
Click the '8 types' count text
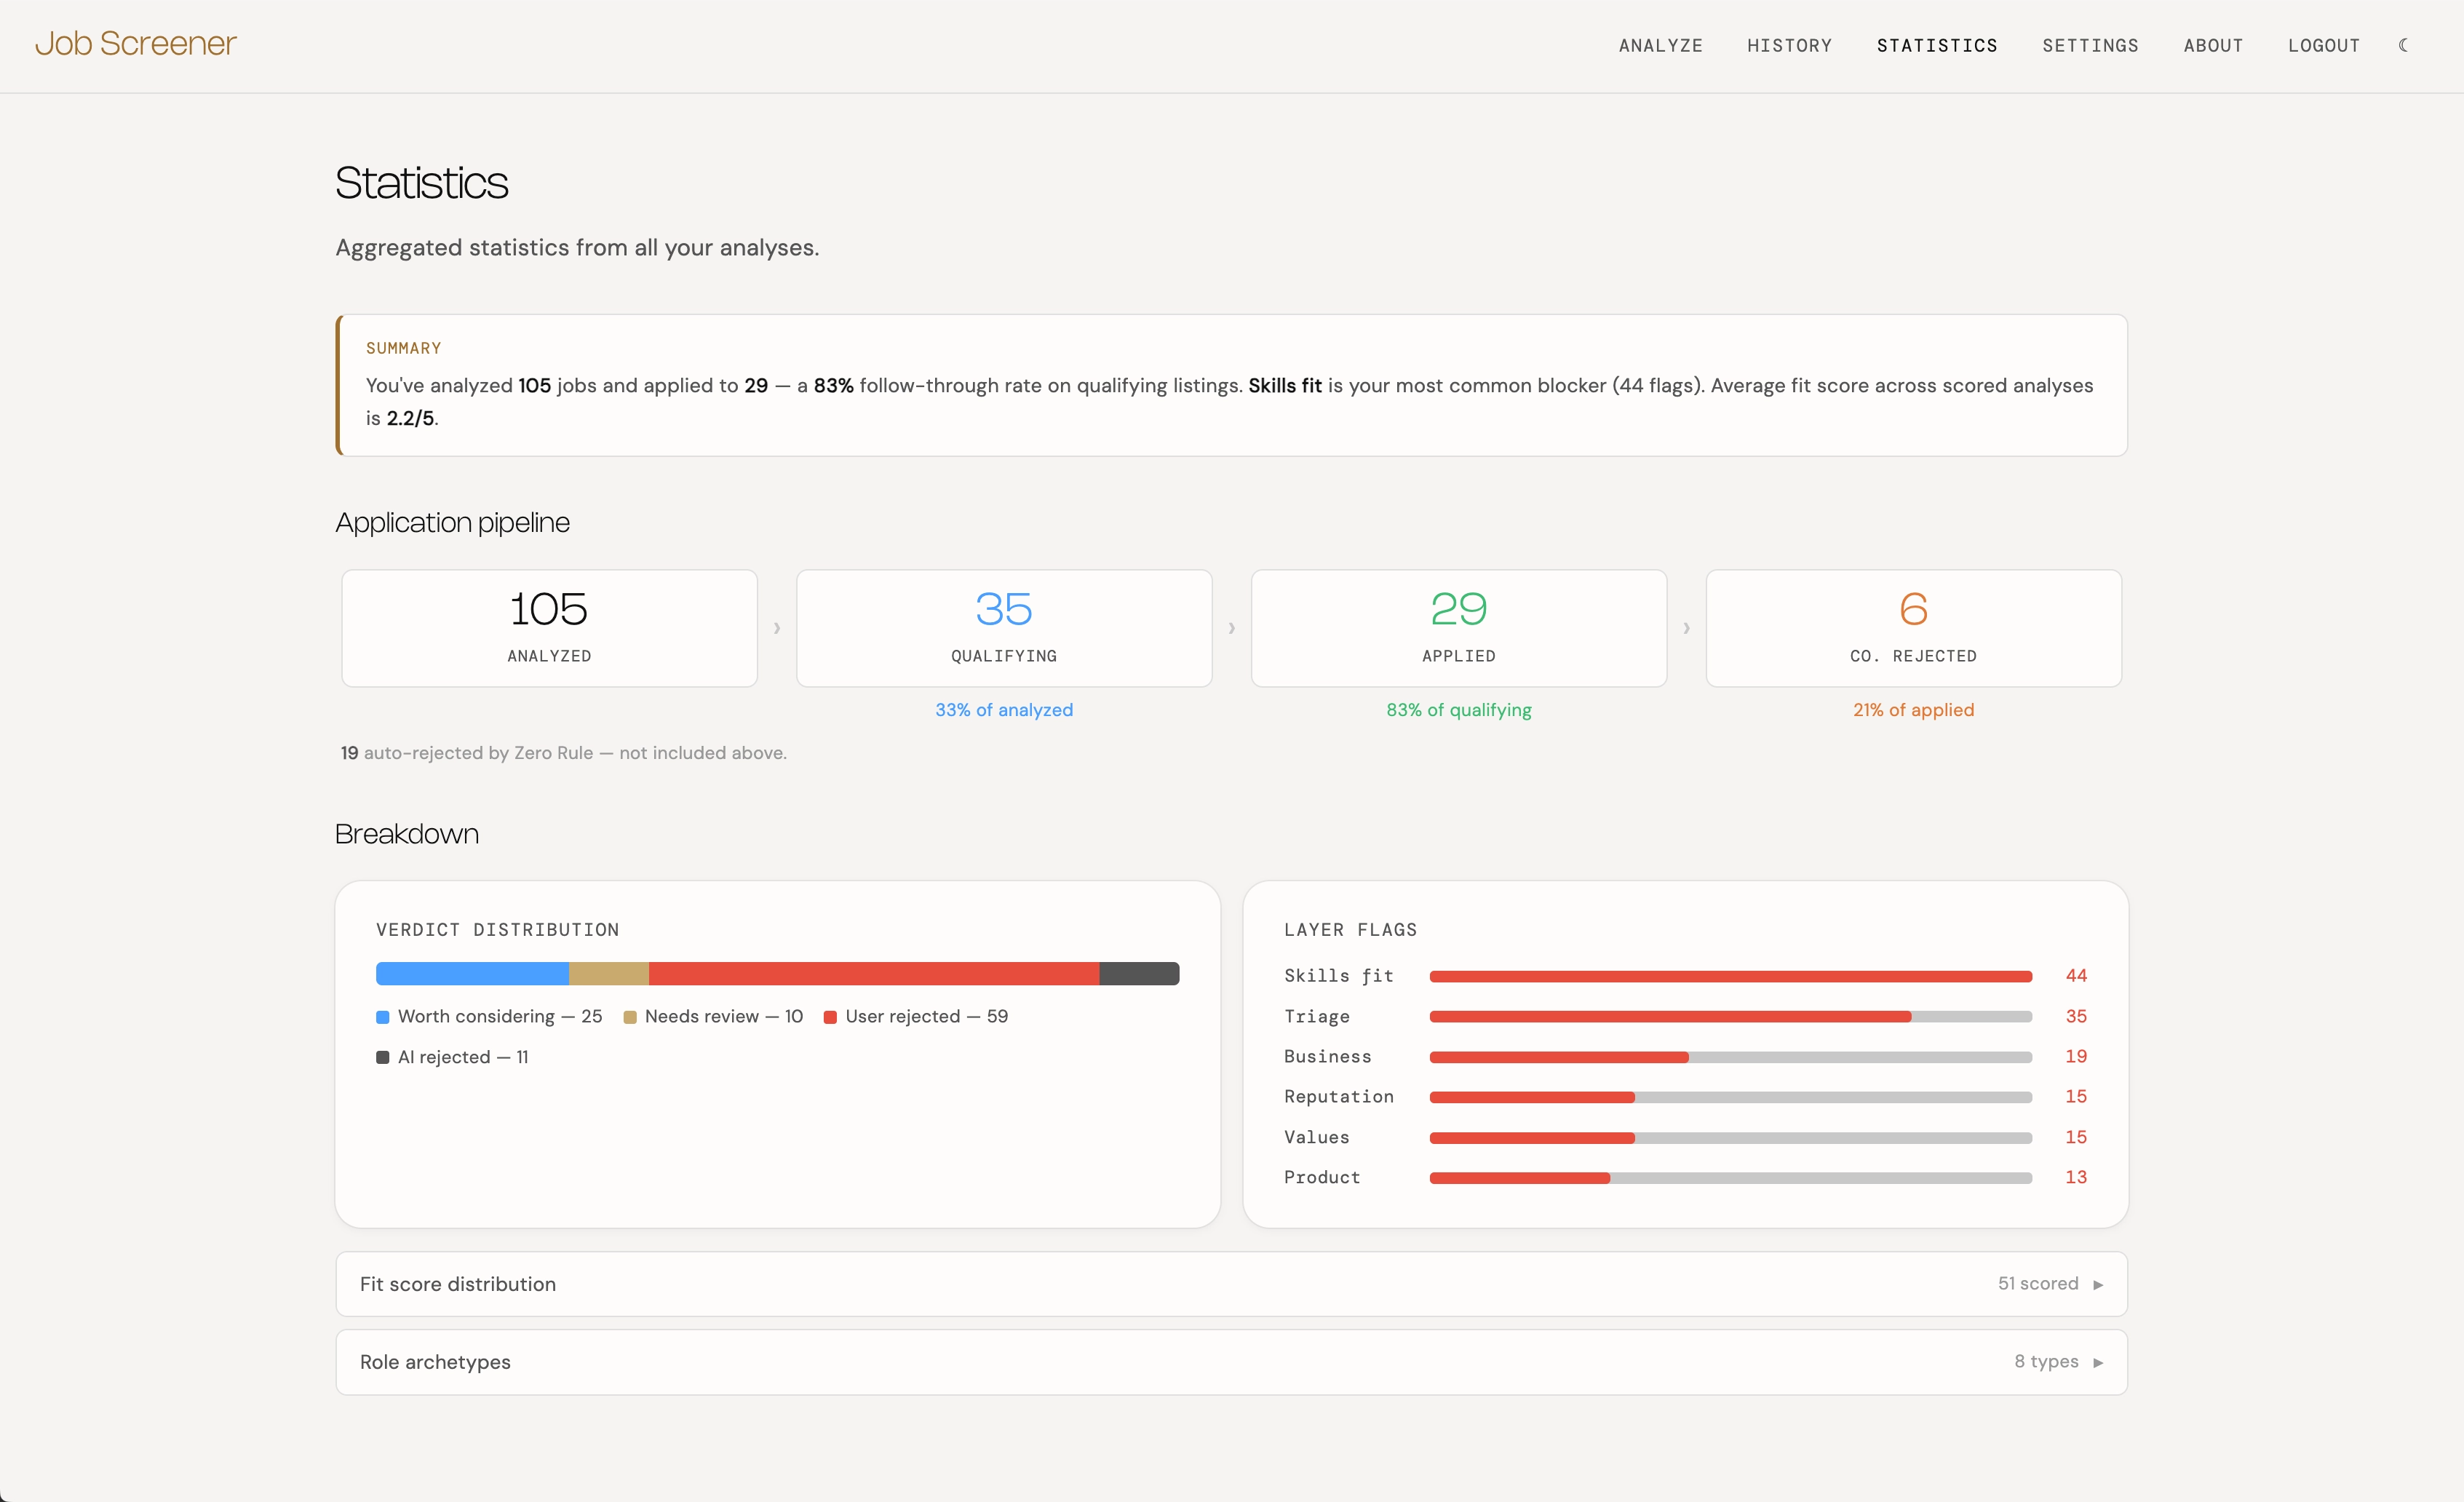click(x=2046, y=1362)
